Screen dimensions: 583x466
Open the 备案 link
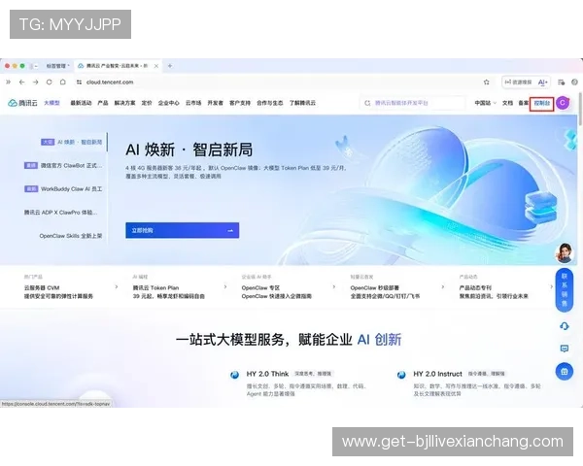524,103
